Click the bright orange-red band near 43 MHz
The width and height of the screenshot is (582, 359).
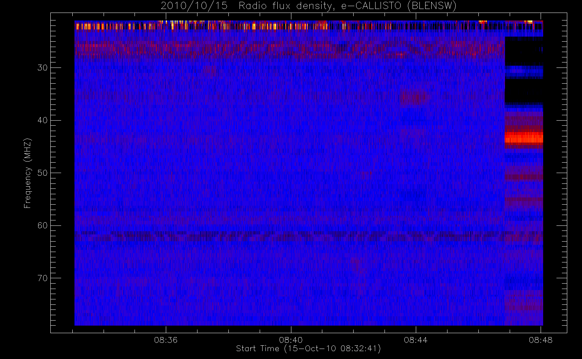click(x=524, y=137)
